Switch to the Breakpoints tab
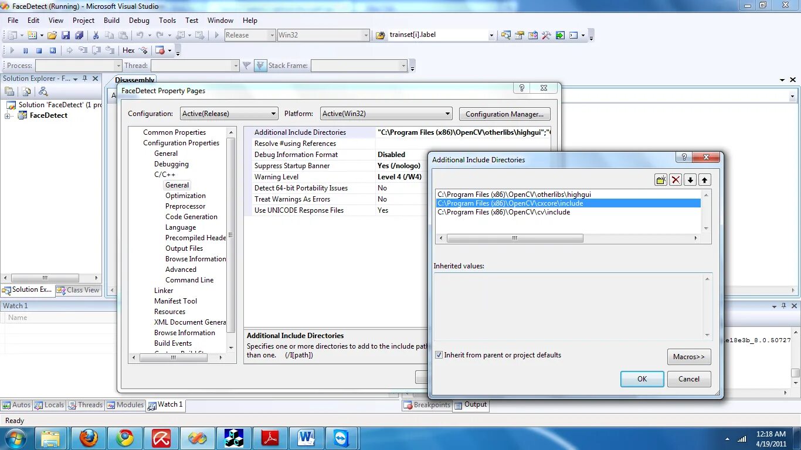801x450 pixels. pos(427,405)
